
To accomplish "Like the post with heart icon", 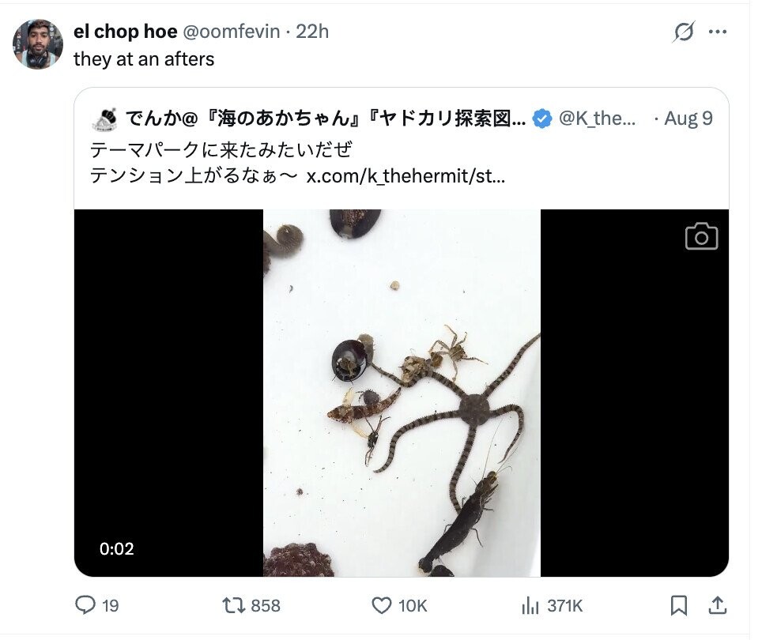I will click(x=382, y=605).
